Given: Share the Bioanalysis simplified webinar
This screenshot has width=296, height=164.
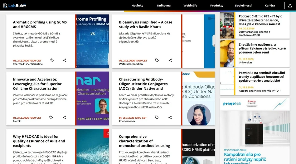Looking at the screenshot, I should pyautogui.click(x=170, y=60).
